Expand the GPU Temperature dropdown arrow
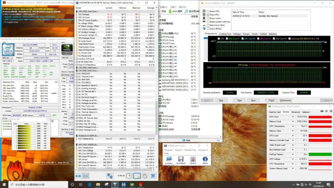This screenshot has height=188, width=334. pyautogui.click(x=293, y=126)
